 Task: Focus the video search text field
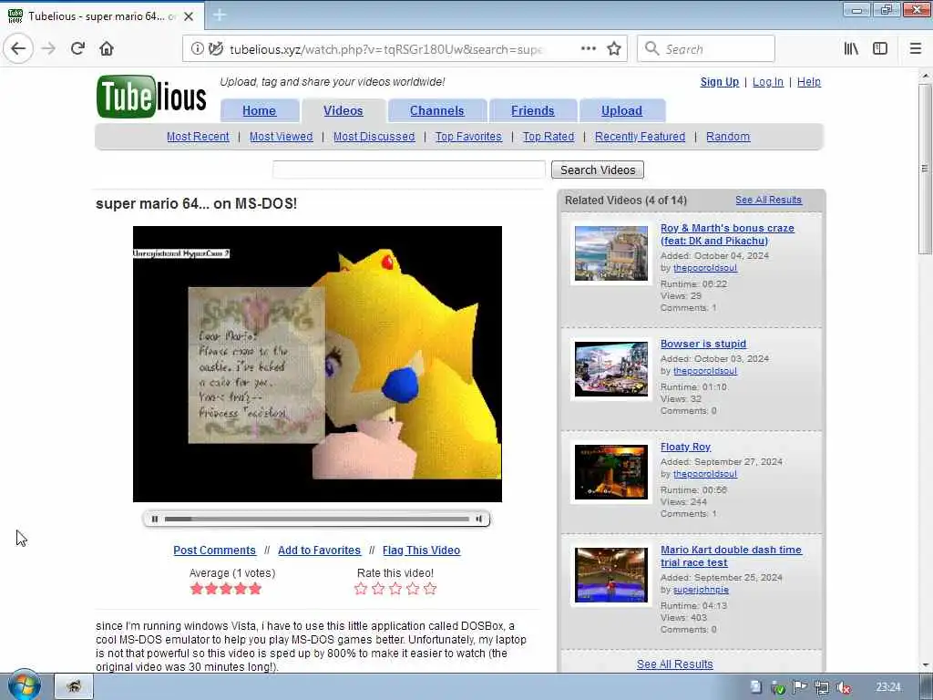[409, 170]
